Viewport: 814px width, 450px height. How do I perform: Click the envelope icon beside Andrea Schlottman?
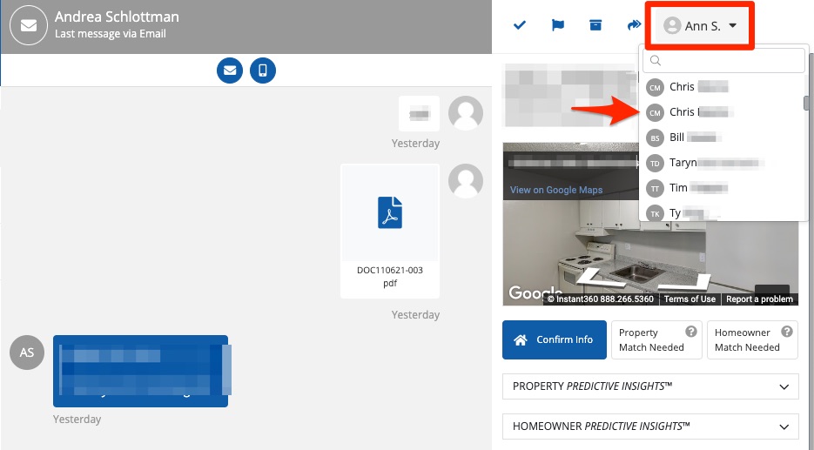(x=27, y=26)
